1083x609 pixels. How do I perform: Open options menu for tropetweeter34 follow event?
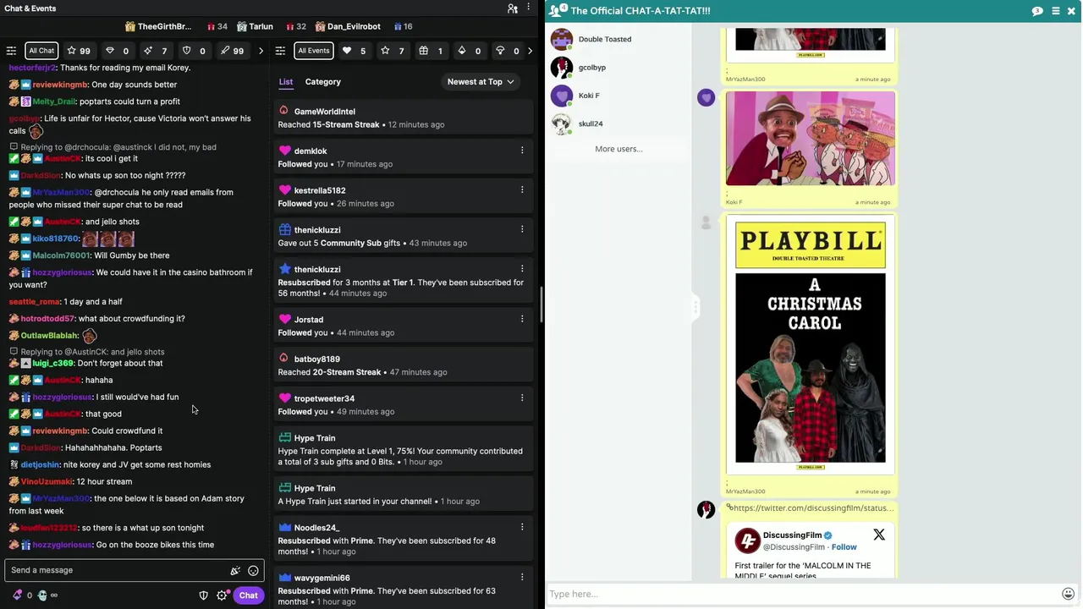point(522,398)
